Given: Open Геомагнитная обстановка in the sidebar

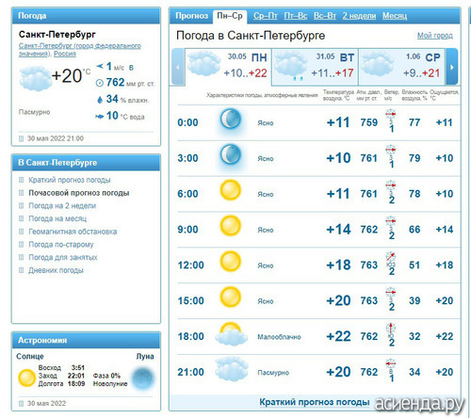Looking at the screenshot, I should [x=73, y=232].
